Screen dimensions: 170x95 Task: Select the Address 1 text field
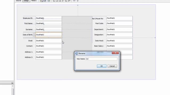pyautogui.click(x=49, y=52)
